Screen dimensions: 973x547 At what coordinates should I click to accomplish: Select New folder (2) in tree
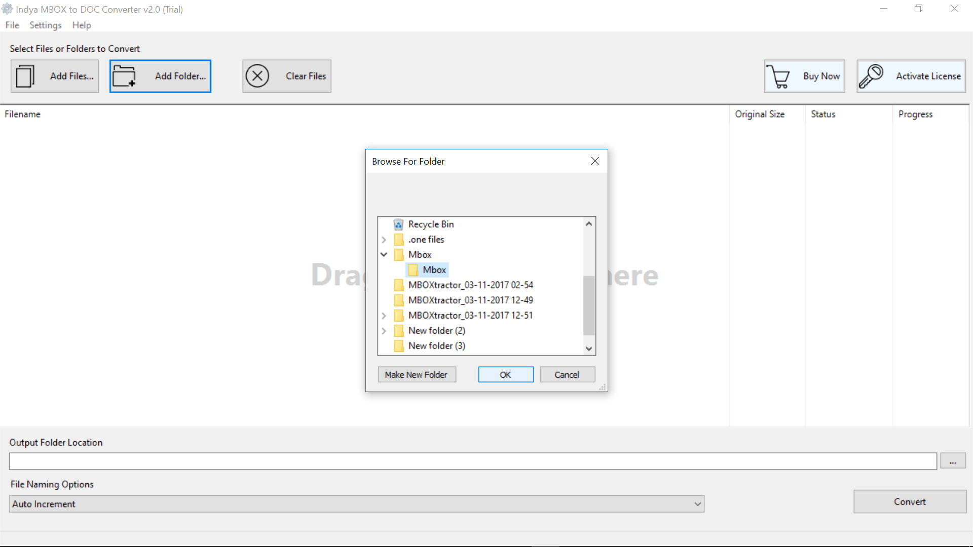tap(437, 331)
